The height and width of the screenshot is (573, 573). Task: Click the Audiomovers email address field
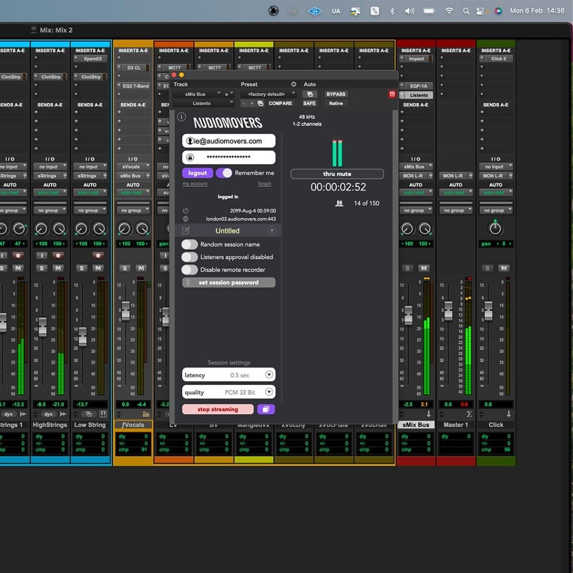[x=229, y=140]
